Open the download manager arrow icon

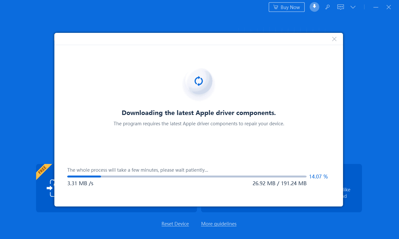314,7
